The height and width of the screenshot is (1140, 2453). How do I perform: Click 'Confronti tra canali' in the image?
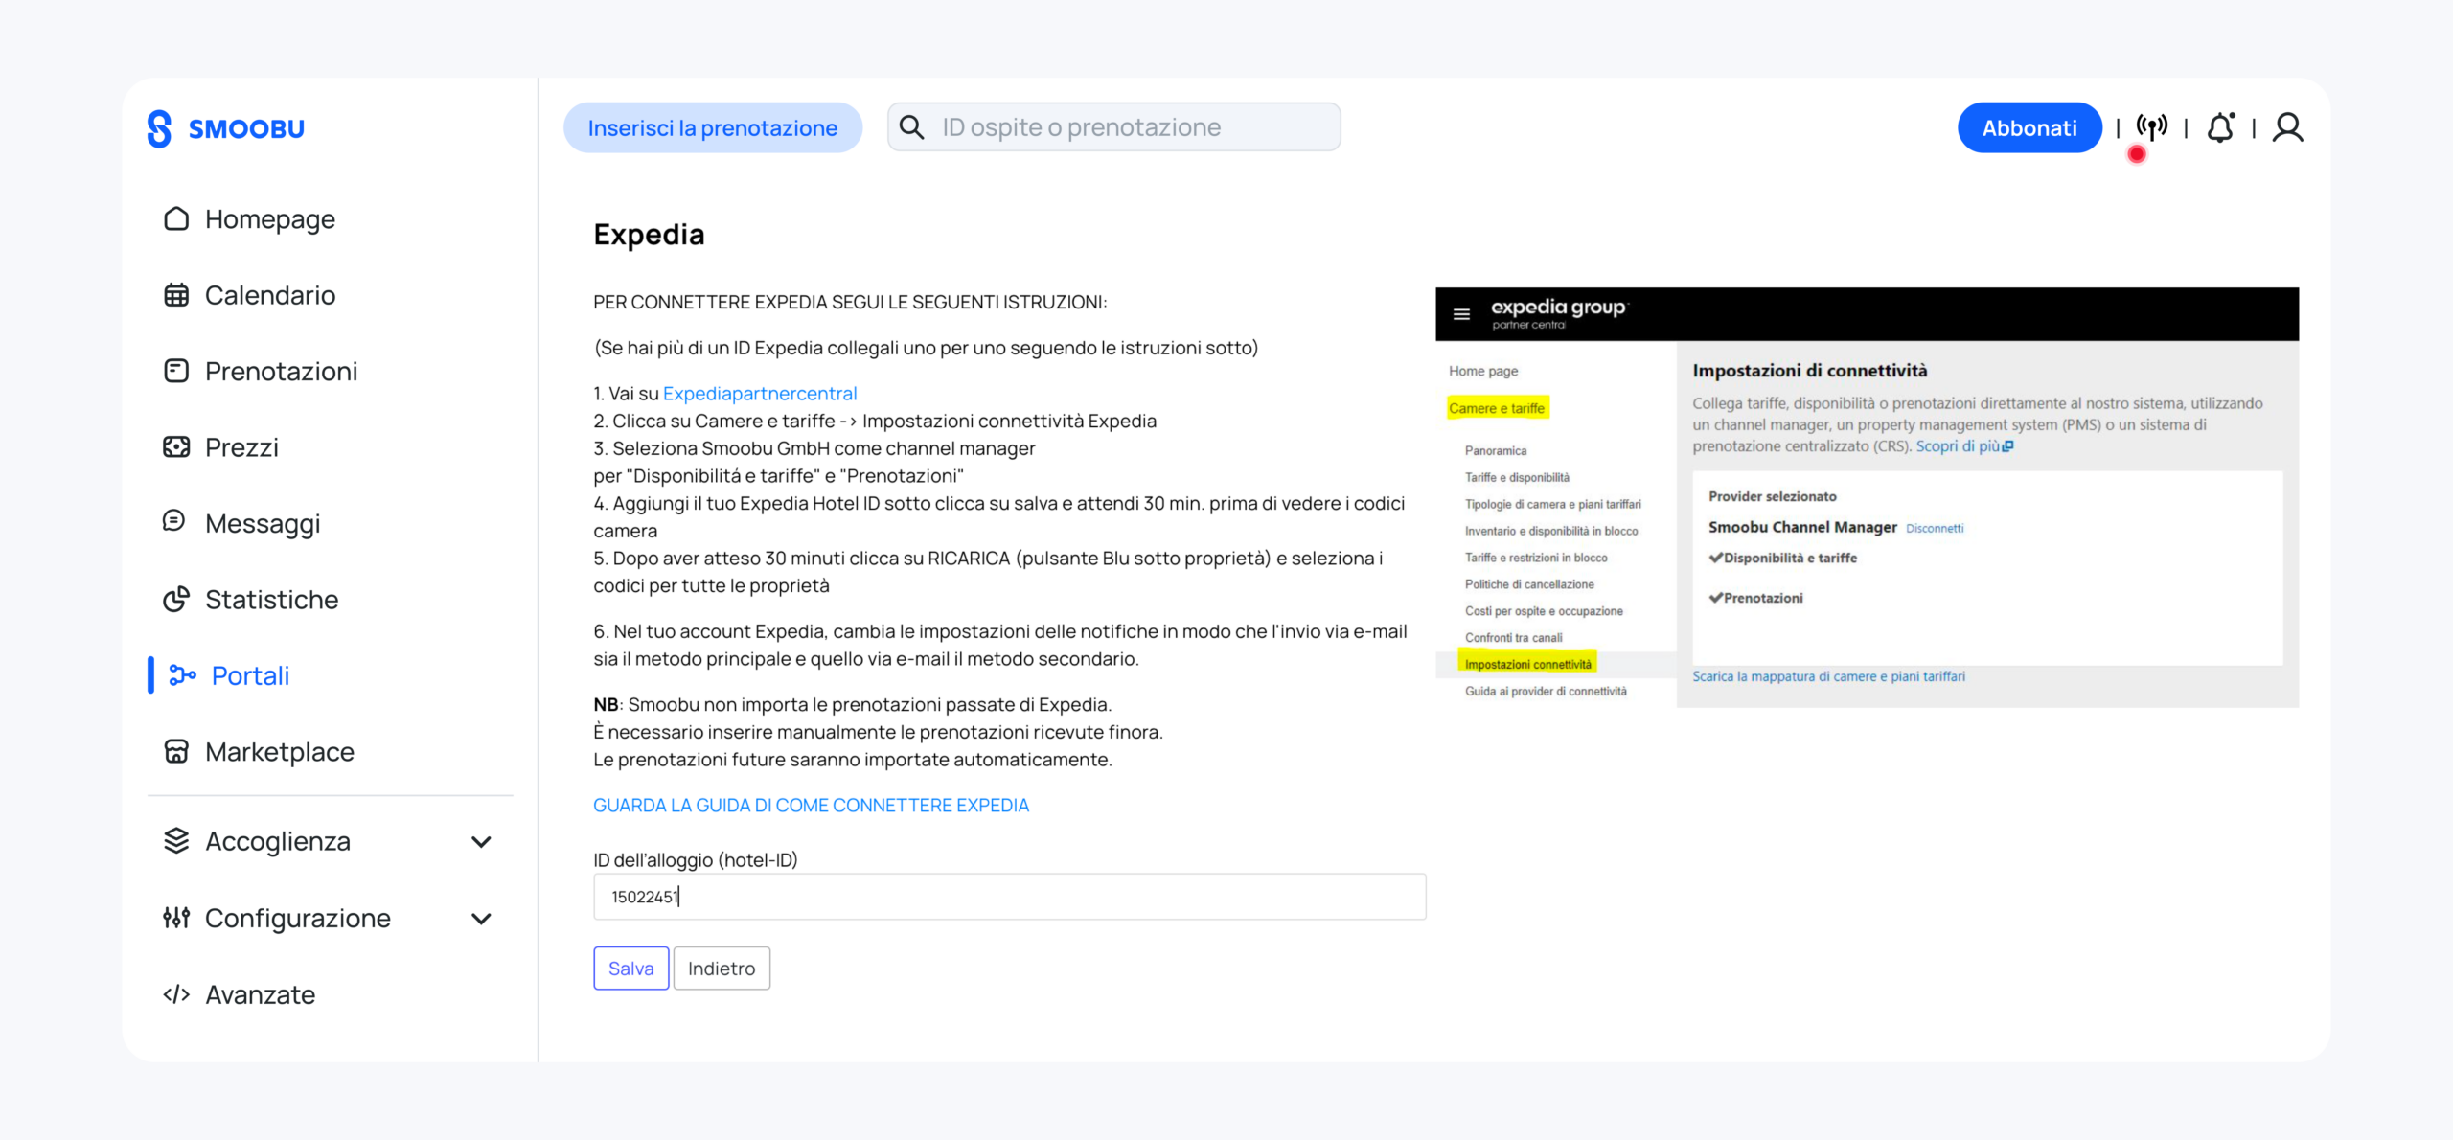click(x=1513, y=638)
